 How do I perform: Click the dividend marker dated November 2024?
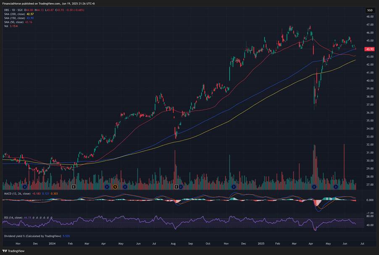click(234, 187)
